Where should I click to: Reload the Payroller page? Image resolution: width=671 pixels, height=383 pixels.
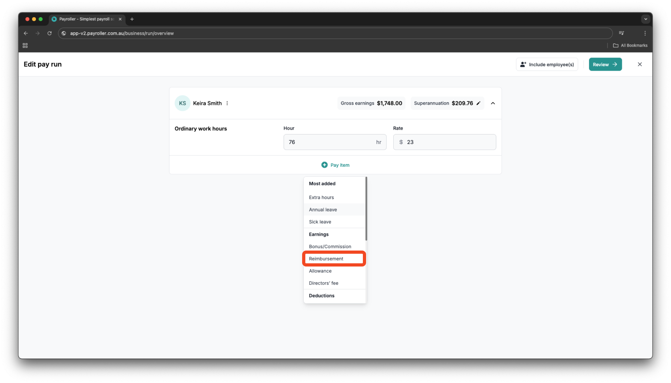tap(50, 33)
